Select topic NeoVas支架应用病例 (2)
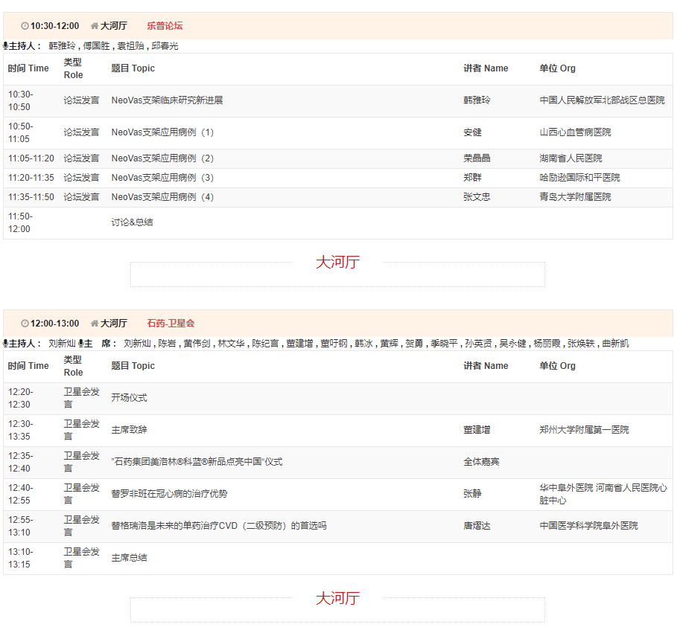 [x=162, y=158]
